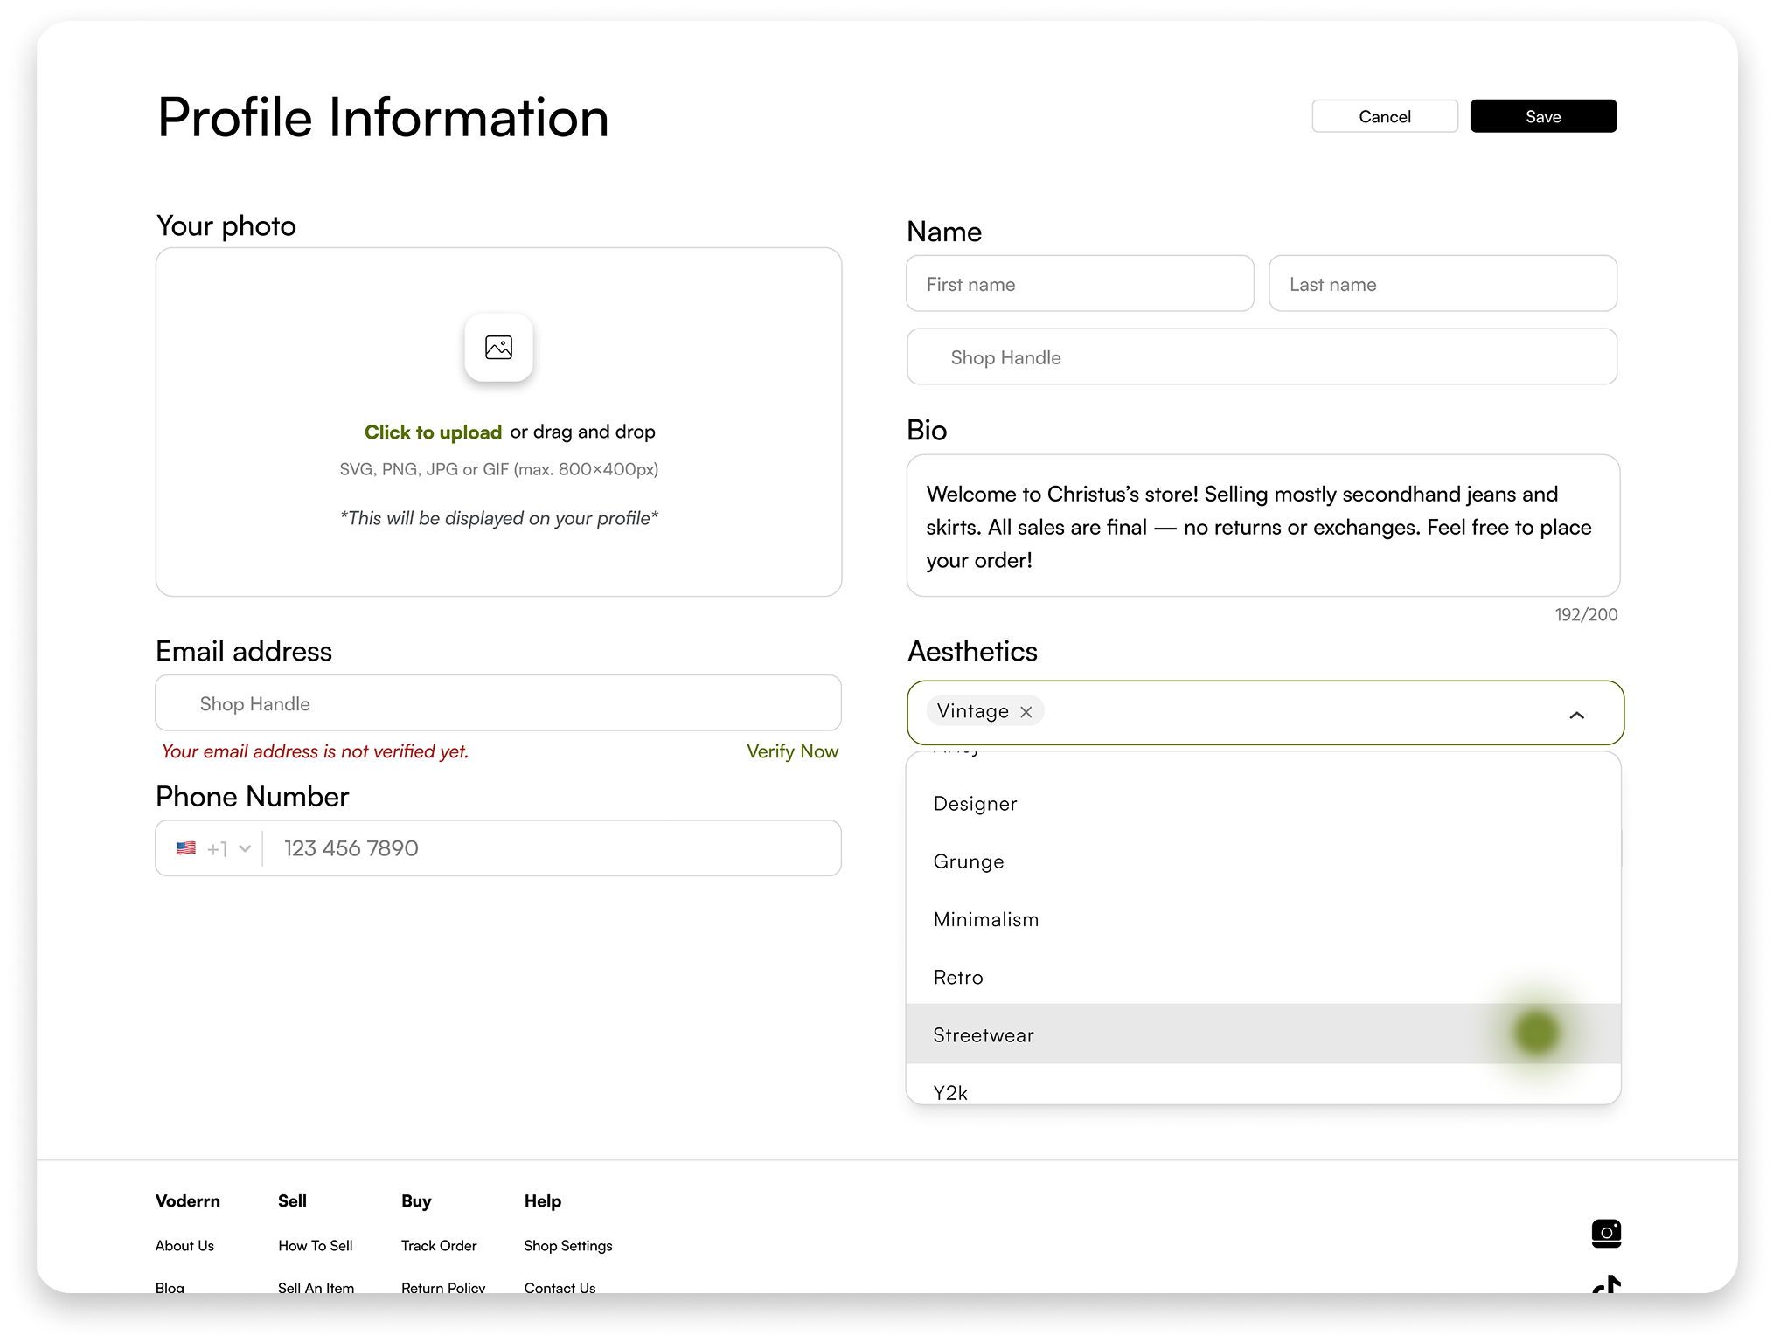1773x1342 pixels.
Task: Choose the Grunge aesthetic option
Action: click(969, 861)
